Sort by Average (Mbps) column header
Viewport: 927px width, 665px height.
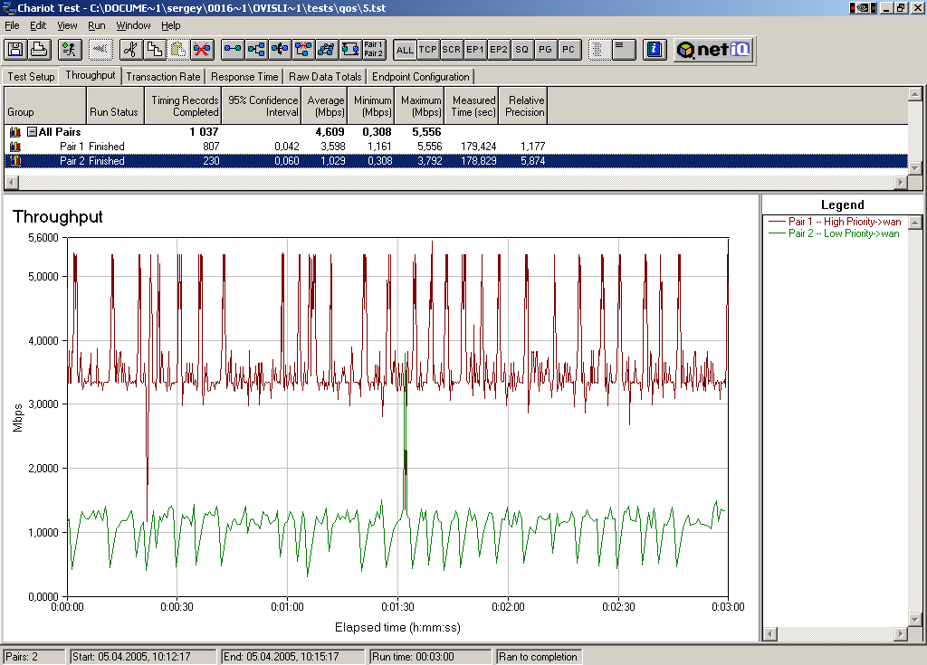[x=325, y=106]
